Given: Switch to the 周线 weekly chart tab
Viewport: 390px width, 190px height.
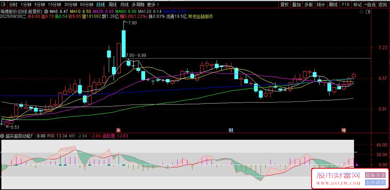Looking at the screenshot, I should (113, 5).
